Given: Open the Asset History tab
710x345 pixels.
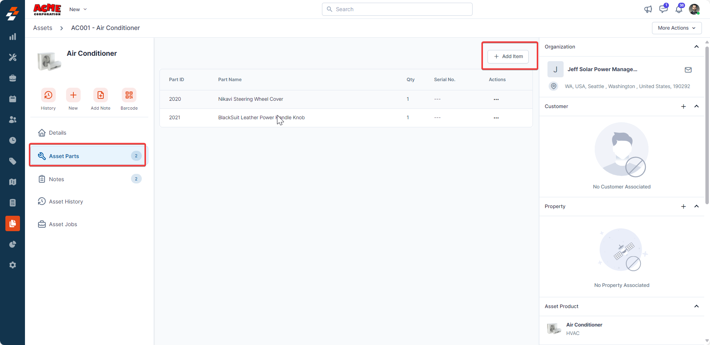Looking at the screenshot, I should coord(66,202).
